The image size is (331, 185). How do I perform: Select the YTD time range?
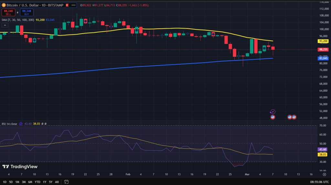point(37,182)
